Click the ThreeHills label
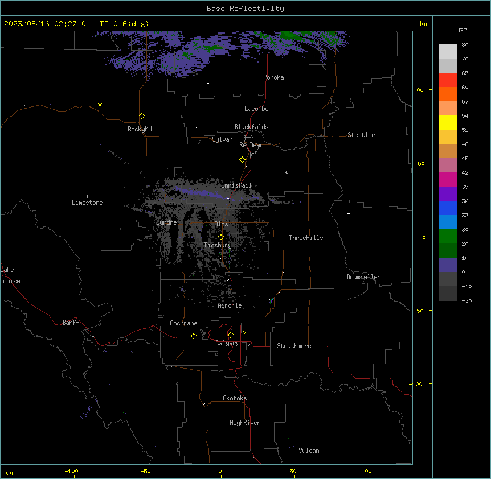The width and height of the screenshot is (491, 479). pyautogui.click(x=306, y=238)
